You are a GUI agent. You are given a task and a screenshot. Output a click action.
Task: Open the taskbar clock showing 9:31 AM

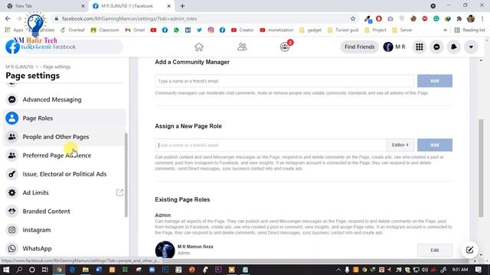459,270
